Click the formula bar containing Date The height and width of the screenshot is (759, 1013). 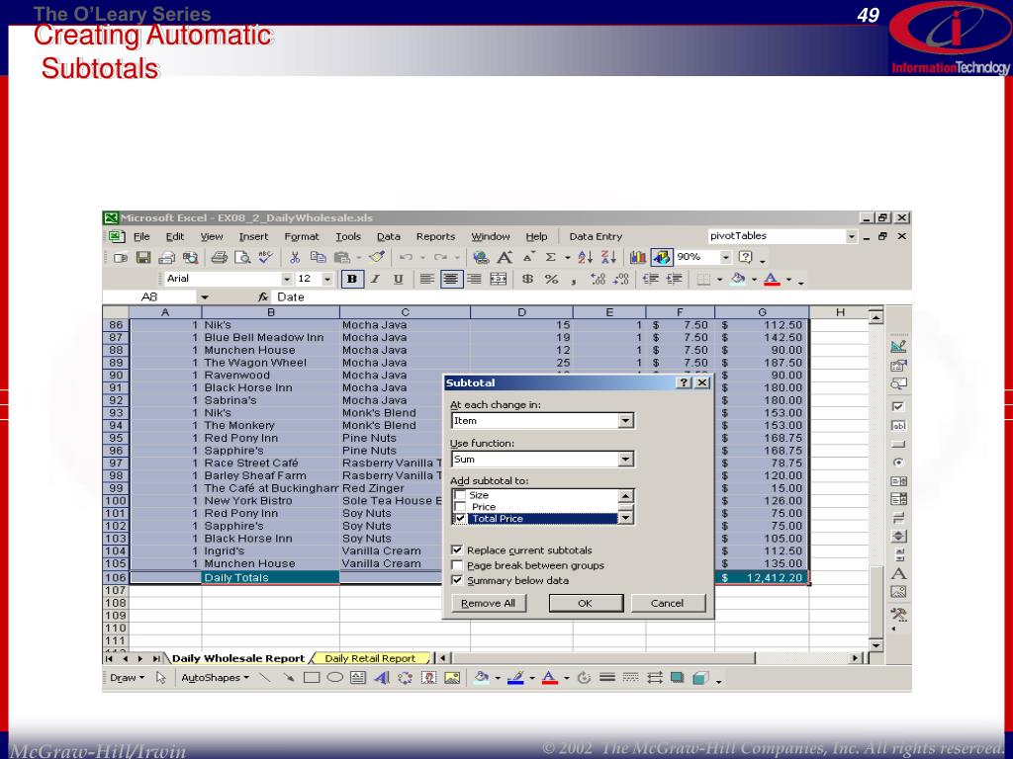tap(592, 296)
